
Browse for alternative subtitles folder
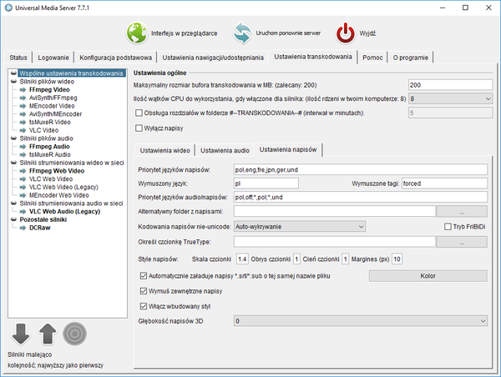click(x=462, y=211)
